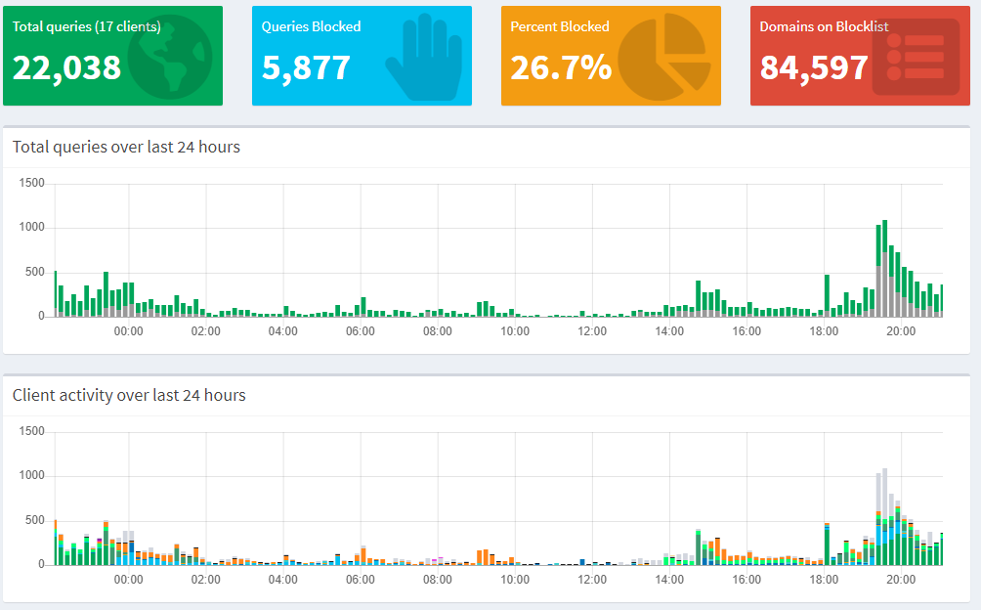This screenshot has height=610, width=981.
Task: Select the 22,038 total queries value
Action: click(67, 66)
